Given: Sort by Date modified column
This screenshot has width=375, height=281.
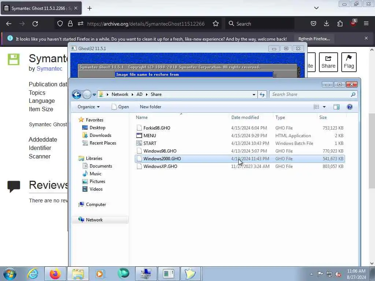Looking at the screenshot, I should pos(245,117).
